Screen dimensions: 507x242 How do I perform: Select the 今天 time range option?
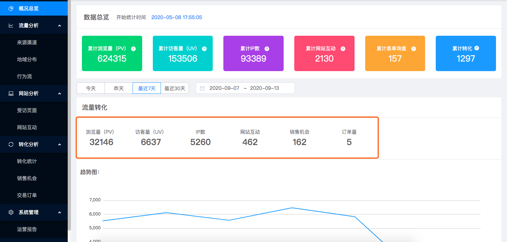coord(91,88)
